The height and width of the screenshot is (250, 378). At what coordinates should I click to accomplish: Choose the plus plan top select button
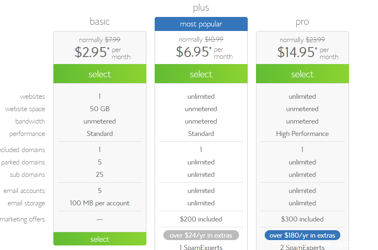coord(201,74)
